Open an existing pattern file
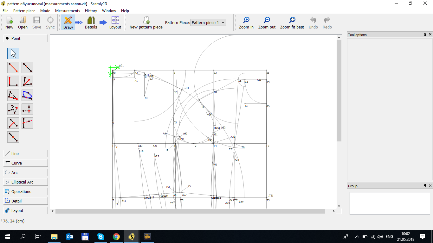 (23, 22)
